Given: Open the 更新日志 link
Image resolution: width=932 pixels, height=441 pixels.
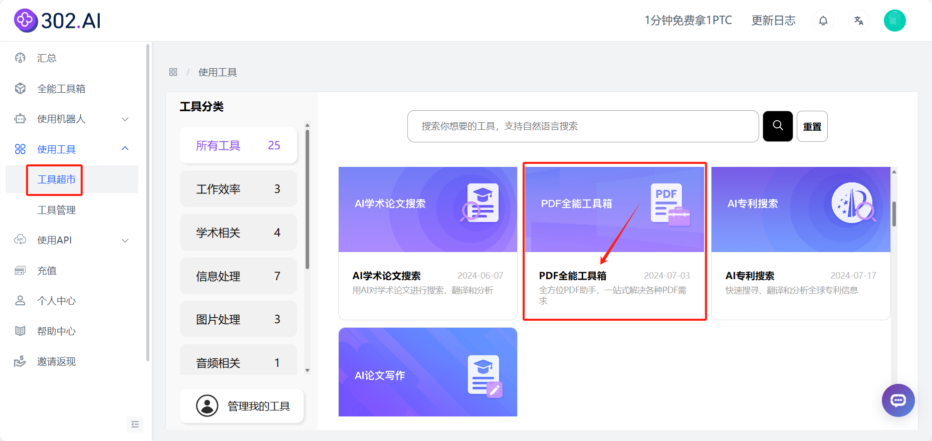Looking at the screenshot, I should 774,21.
